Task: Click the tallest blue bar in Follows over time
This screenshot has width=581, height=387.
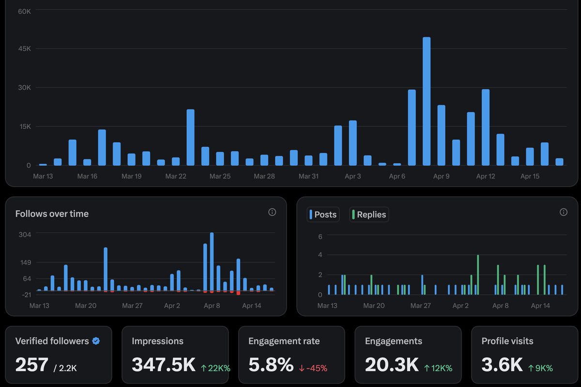Action: tap(212, 262)
